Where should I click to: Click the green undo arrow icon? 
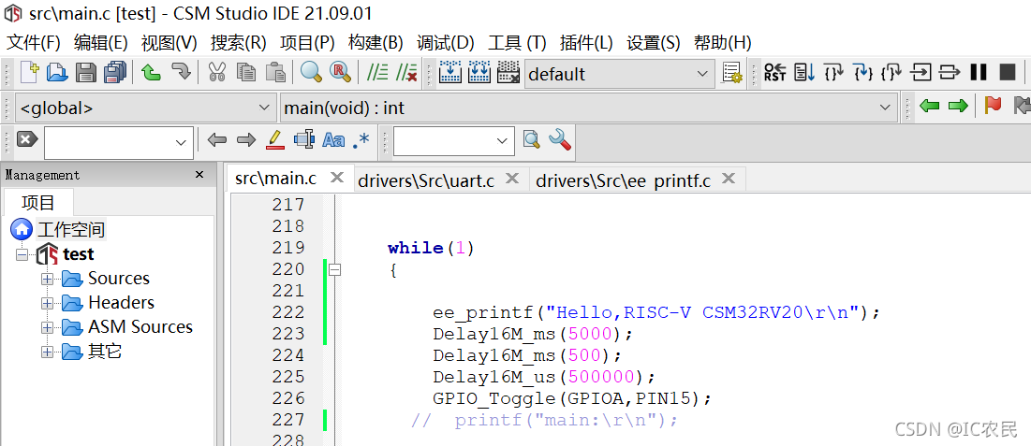click(151, 73)
